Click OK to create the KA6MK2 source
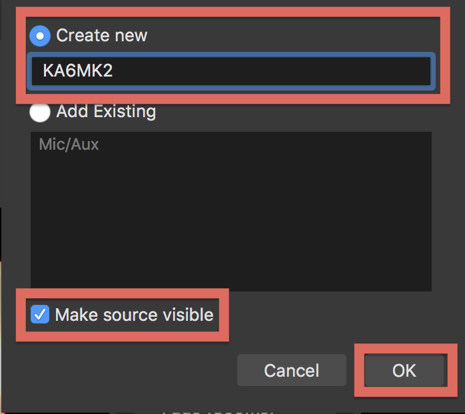Screen dimensions: 465x414 tap(404, 370)
